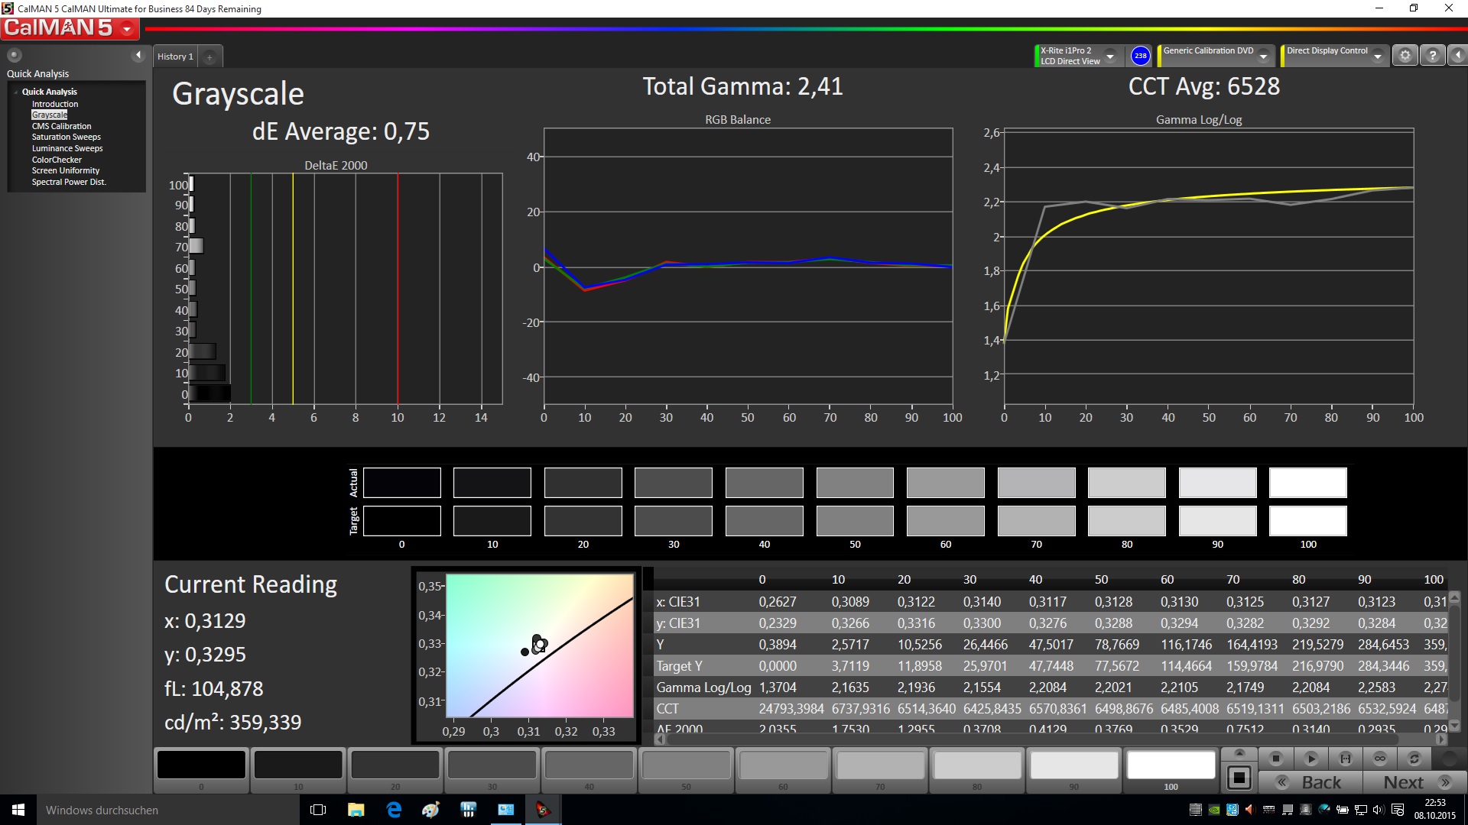Click the refresh cycle icon
This screenshot has height=825, width=1468.
pos(1414,759)
